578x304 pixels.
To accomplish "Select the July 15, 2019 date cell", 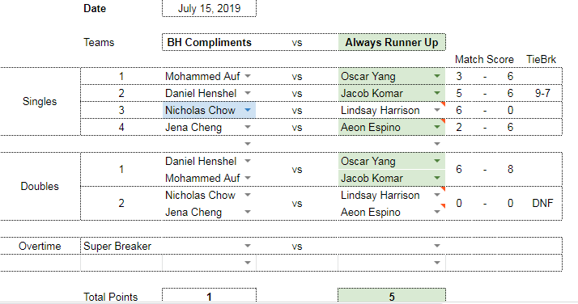I will click(x=209, y=8).
